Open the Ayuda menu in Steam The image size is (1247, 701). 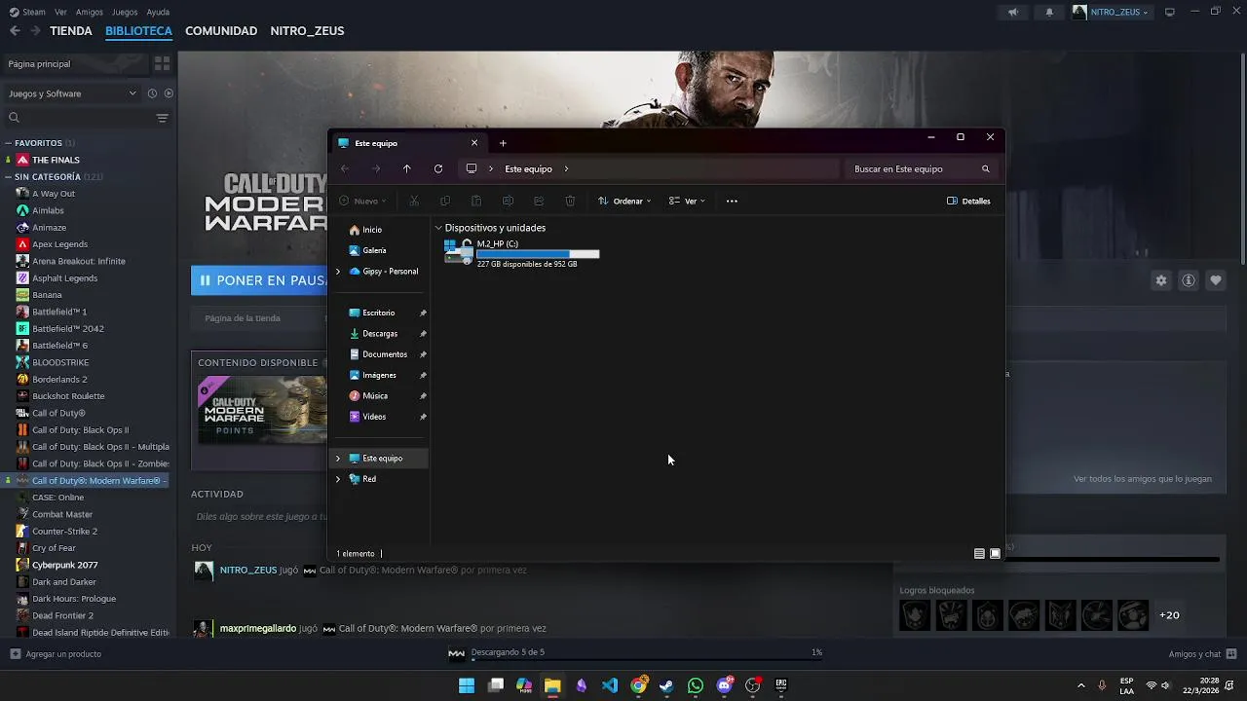click(158, 12)
